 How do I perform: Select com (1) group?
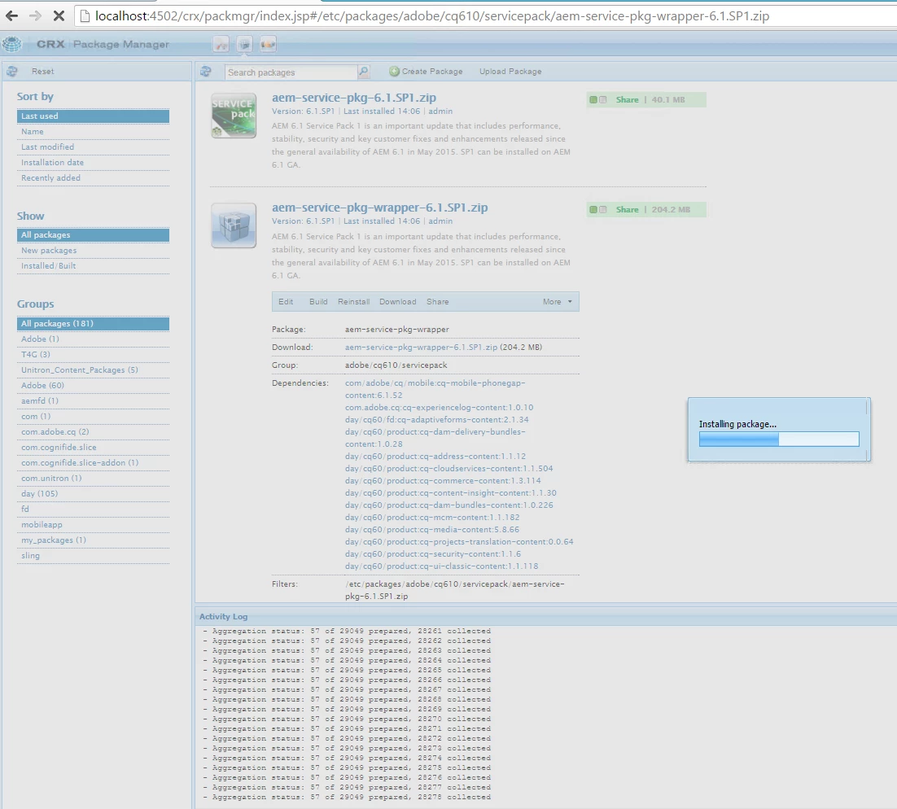point(94,417)
